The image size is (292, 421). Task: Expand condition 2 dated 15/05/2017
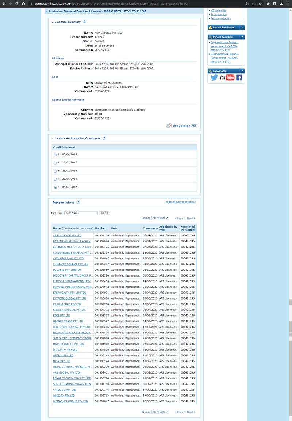point(55,163)
